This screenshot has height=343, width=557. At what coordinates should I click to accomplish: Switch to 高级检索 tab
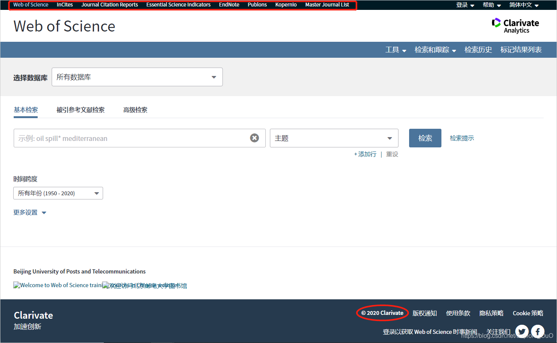tap(135, 110)
